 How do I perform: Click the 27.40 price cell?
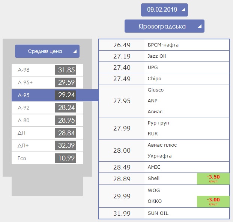tap(122, 67)
